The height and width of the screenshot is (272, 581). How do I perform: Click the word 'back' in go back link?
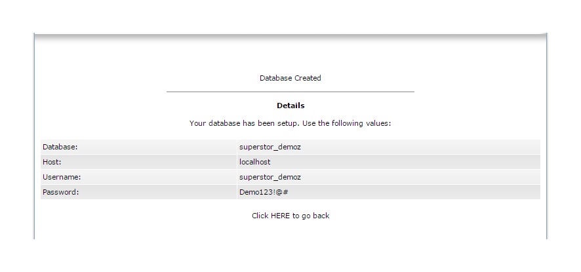(x=321, y=216)
